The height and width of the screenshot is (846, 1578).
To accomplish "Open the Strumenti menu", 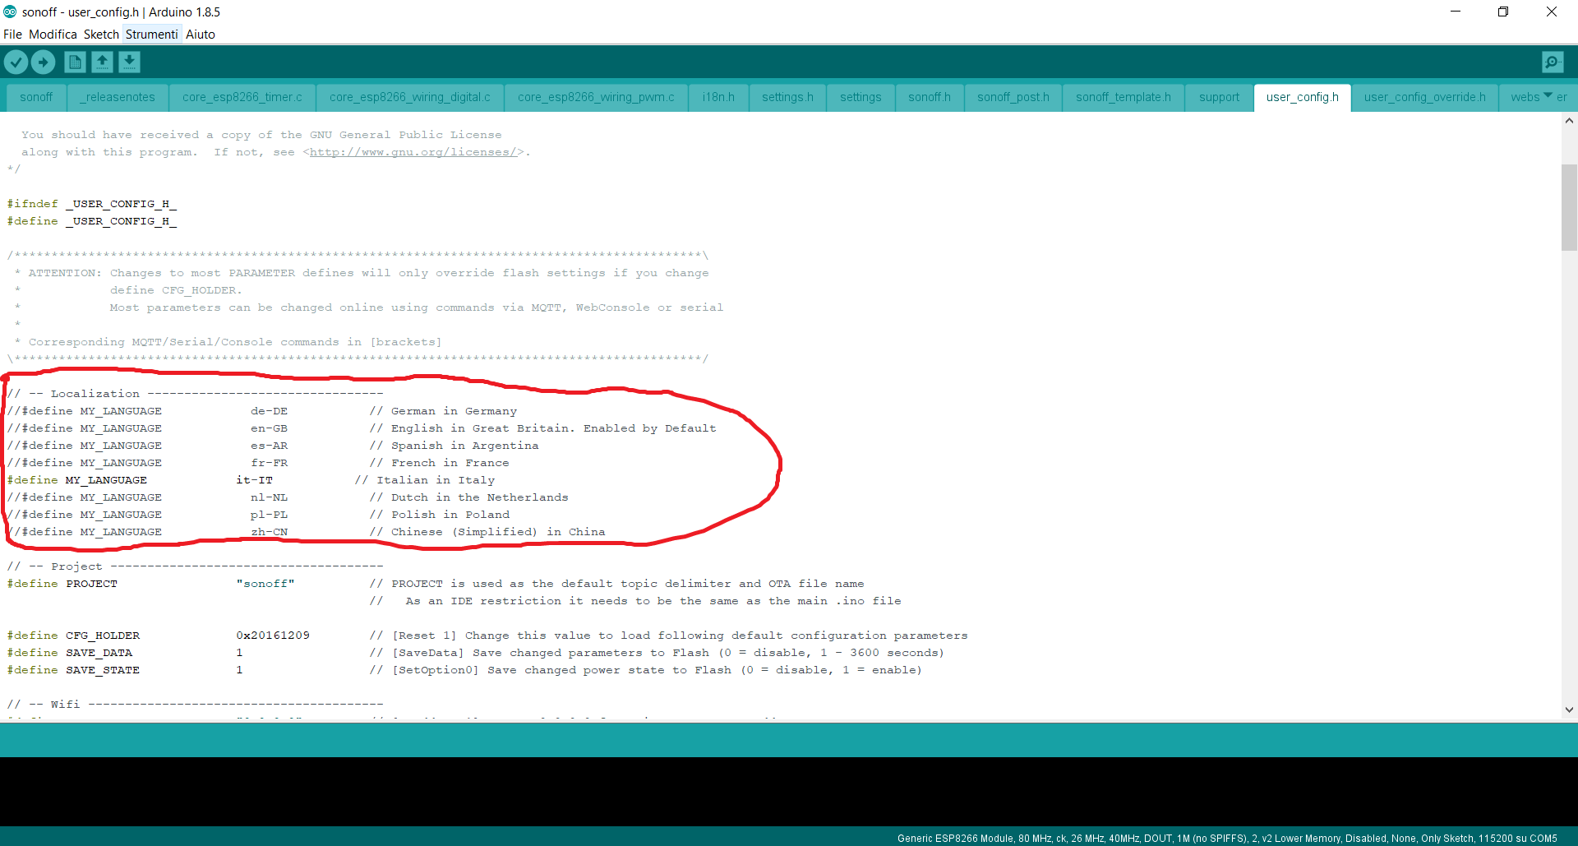I will tap(151, 35).
